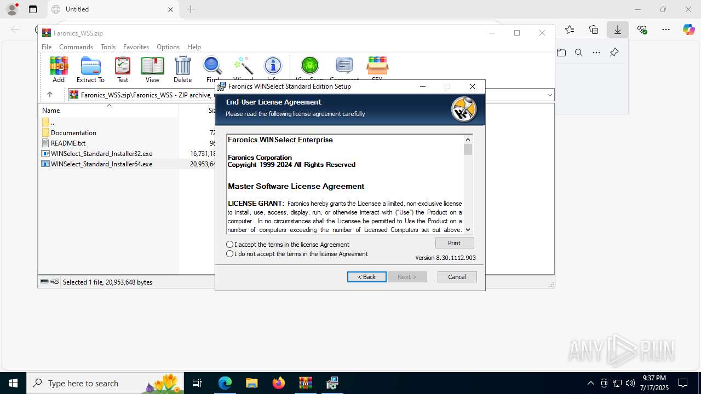Open the browser profile icon
Viewport: 701px width, 394px height.
click(x=12, y=9)
